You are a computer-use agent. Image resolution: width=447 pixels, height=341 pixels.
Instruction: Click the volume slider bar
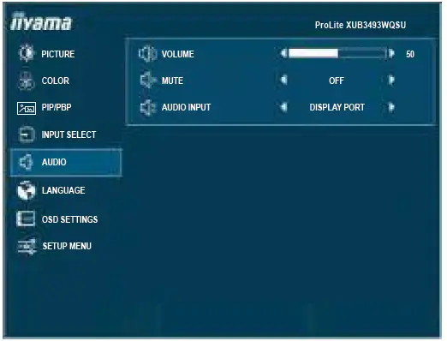coord(337,53)
